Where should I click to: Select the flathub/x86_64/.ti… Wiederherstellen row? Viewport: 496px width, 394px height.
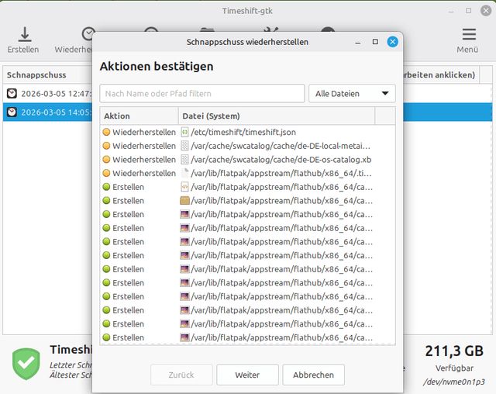[247, 174]
